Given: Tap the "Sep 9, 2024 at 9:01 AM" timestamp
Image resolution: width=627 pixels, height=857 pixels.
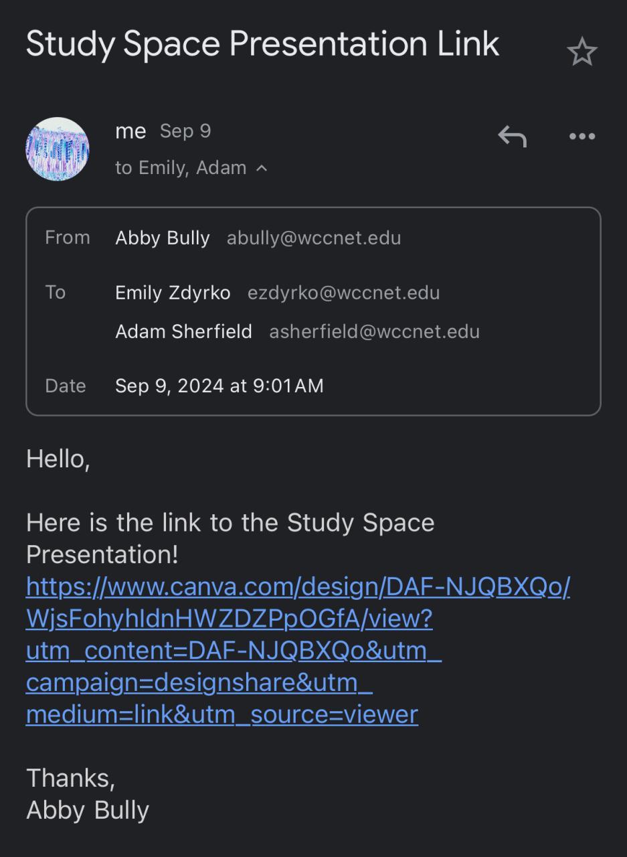Looking at the screenshot, I should click(219, 386).
